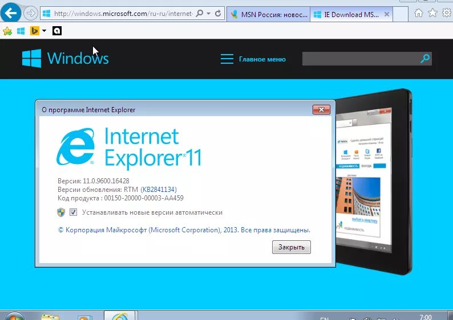Select the IE Download MS tab
Screen dimensions: 453x320
pyautogui.click(x=347, y=14)
